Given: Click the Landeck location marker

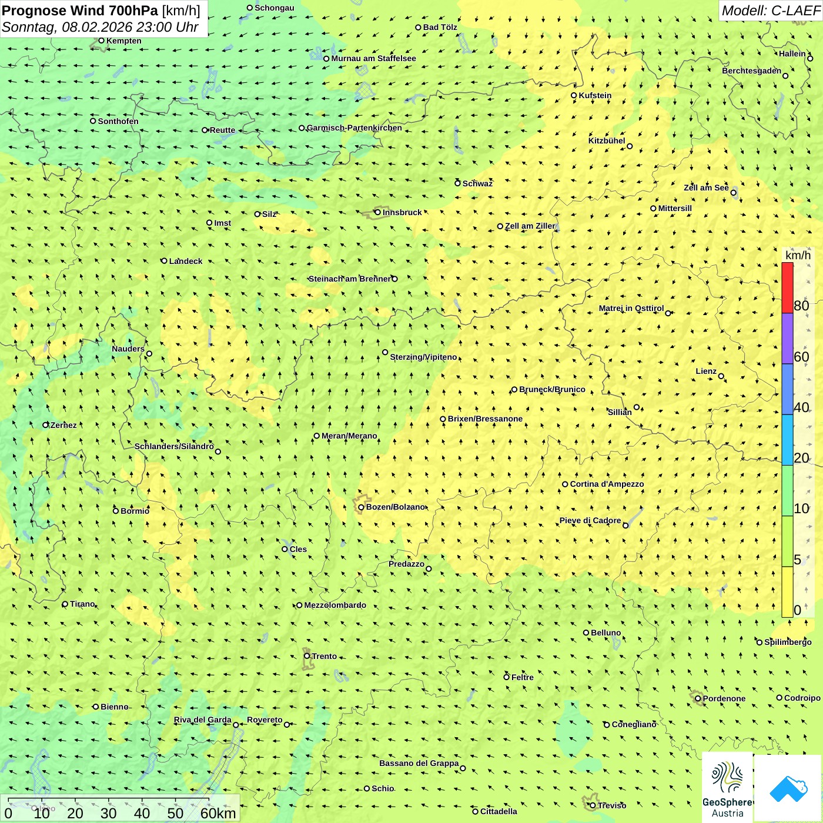Looking at the screenshot, I should point(164,260).
